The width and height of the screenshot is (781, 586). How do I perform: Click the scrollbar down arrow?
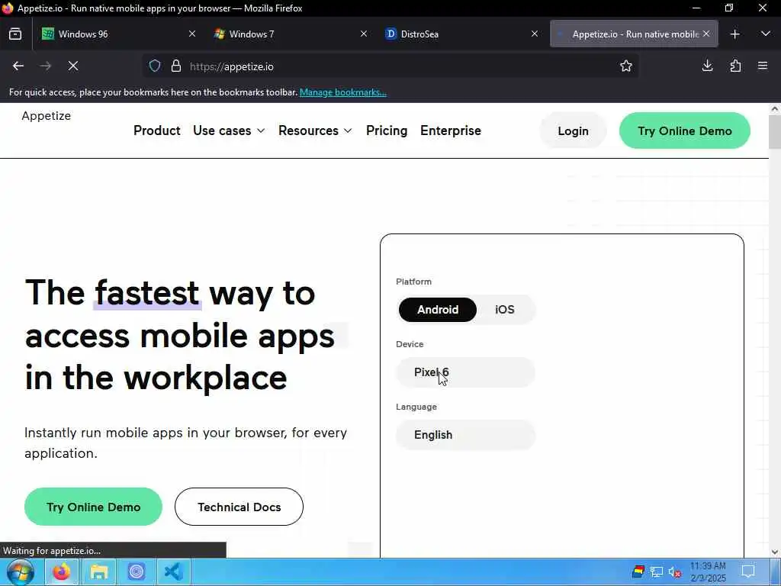pyautogui.click(x=775, y=552)
